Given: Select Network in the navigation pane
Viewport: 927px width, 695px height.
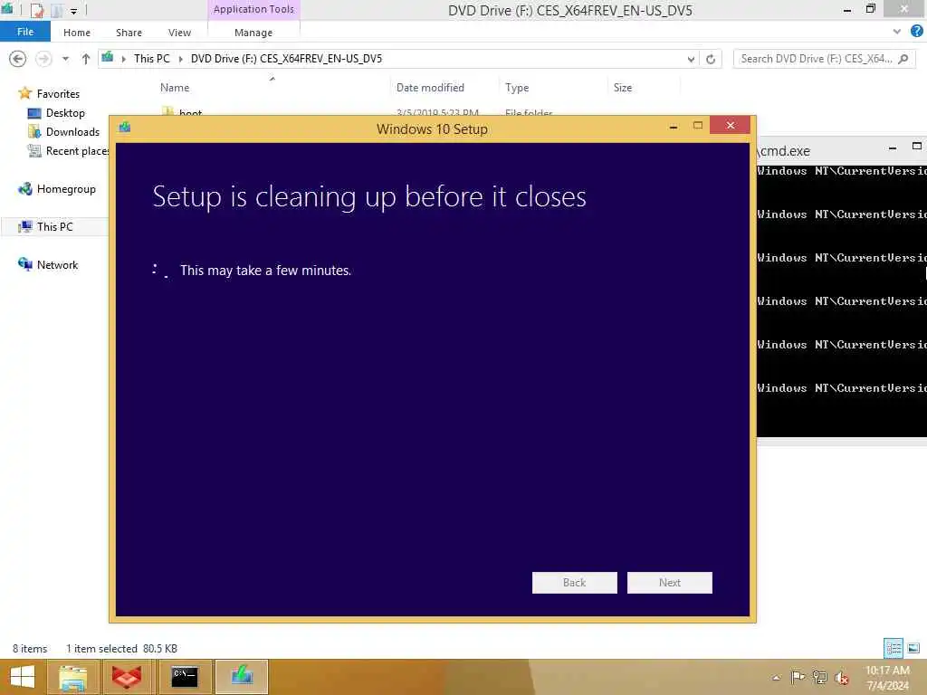Looking at the screenshot, I should [57, 265].
